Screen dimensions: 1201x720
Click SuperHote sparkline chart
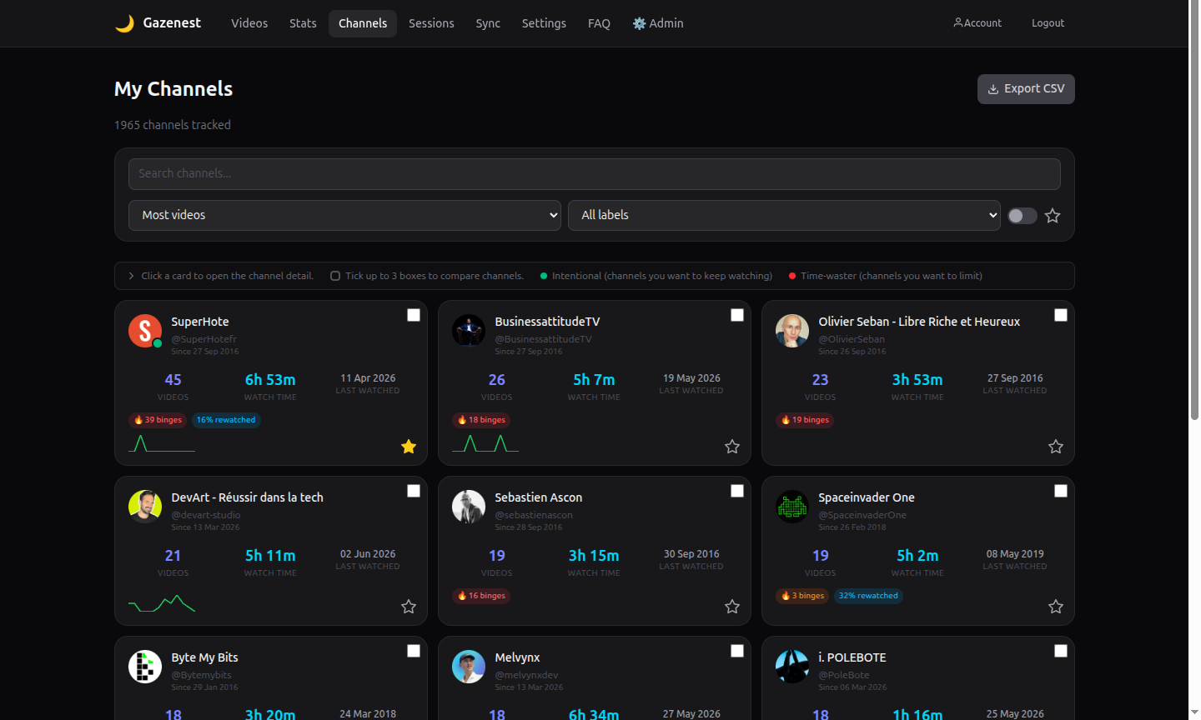pos(162,443)
